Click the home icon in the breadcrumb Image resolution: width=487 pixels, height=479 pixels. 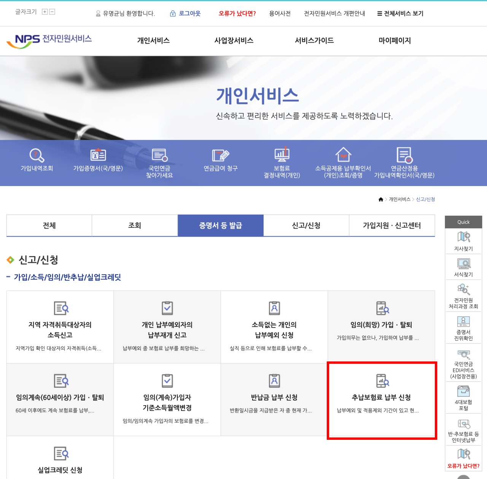[x=380, y=199]
